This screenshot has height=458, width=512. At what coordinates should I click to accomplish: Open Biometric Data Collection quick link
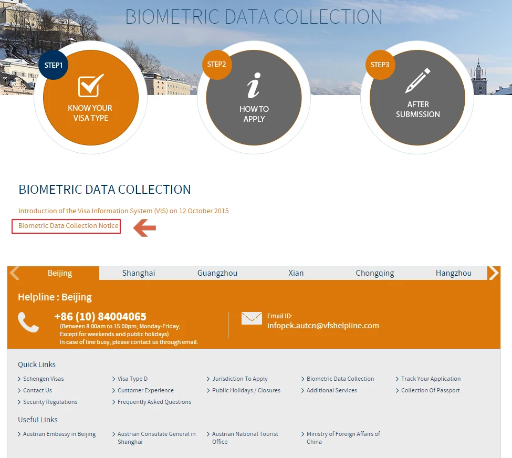click(340, 379)
